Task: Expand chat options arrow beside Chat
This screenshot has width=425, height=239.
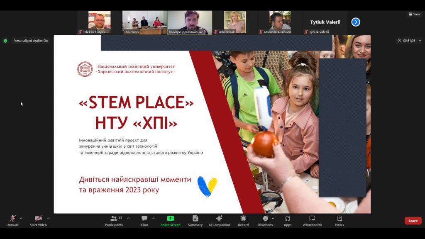Action: (x=154, y=218)
